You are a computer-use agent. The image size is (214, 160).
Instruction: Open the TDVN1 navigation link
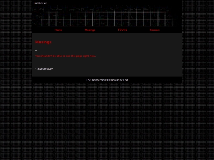[x=122, y=30]
